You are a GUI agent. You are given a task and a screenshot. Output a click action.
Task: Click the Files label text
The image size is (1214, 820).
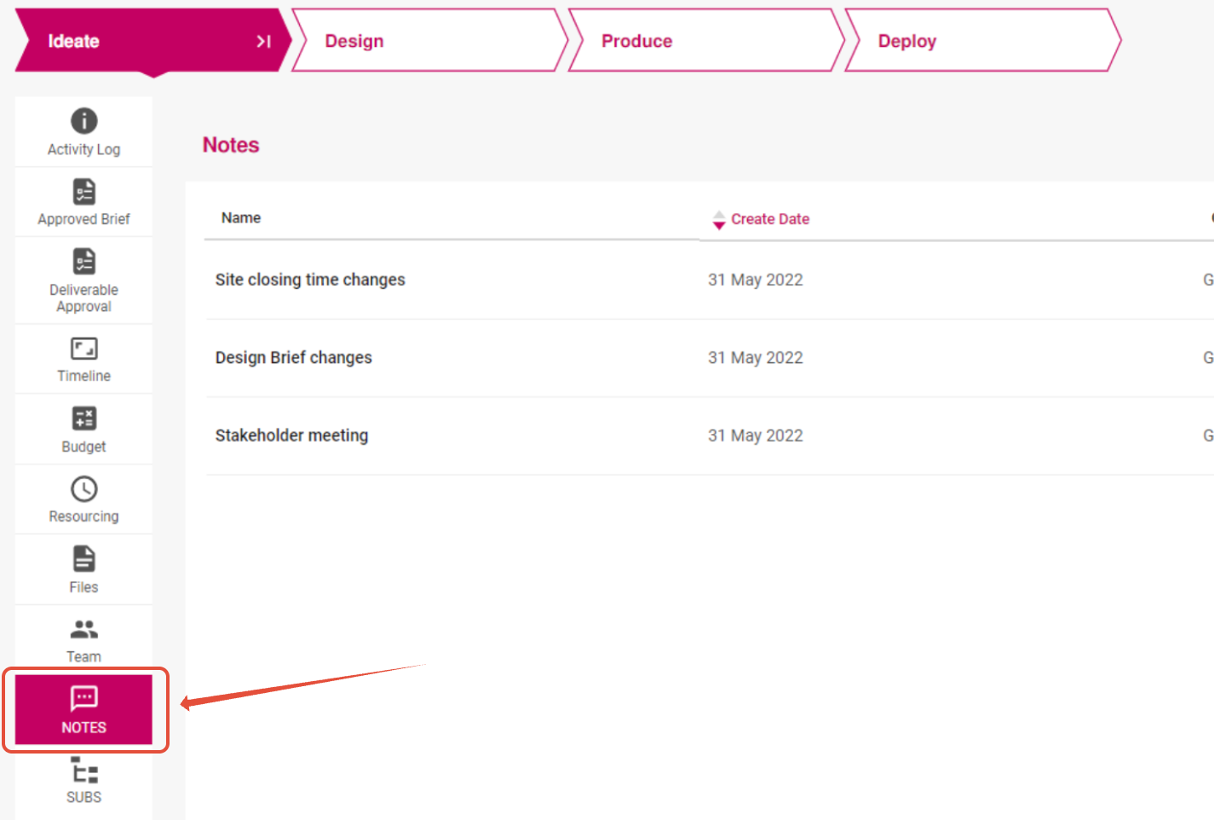click(x=83, y=587)
